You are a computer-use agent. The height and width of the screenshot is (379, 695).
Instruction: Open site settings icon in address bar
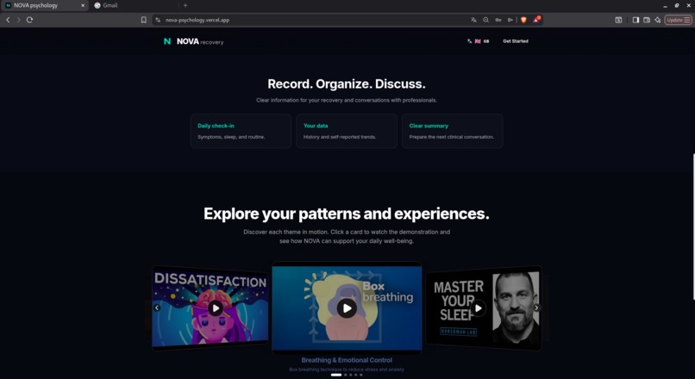pyautogui.click(x=158, y=20)
